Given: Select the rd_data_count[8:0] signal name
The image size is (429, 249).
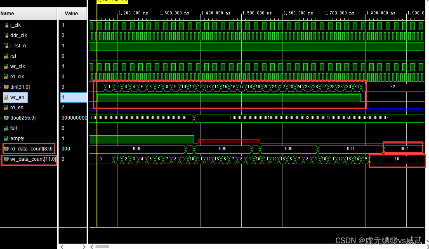Looking at the screenshot, I should (x=31, y=149).
